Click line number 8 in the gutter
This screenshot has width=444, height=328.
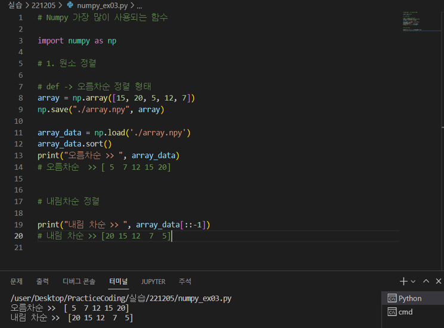tap(21, 98)
